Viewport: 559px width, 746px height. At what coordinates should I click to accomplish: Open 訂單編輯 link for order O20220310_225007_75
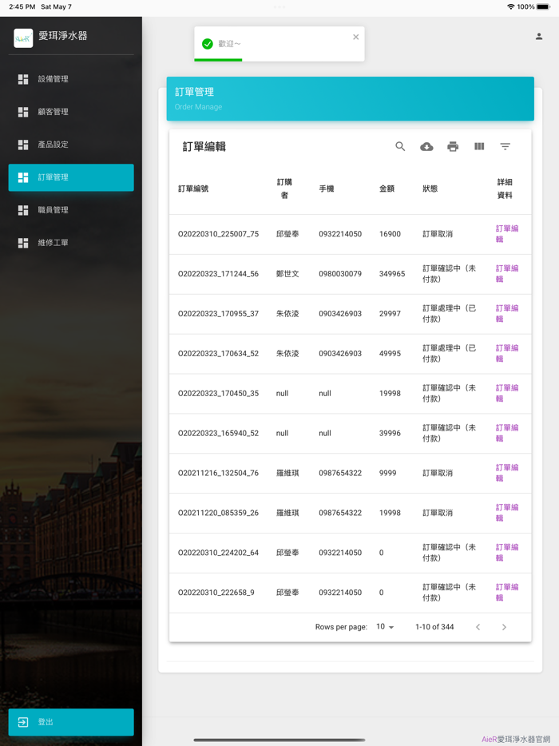[x=507, y=233]
